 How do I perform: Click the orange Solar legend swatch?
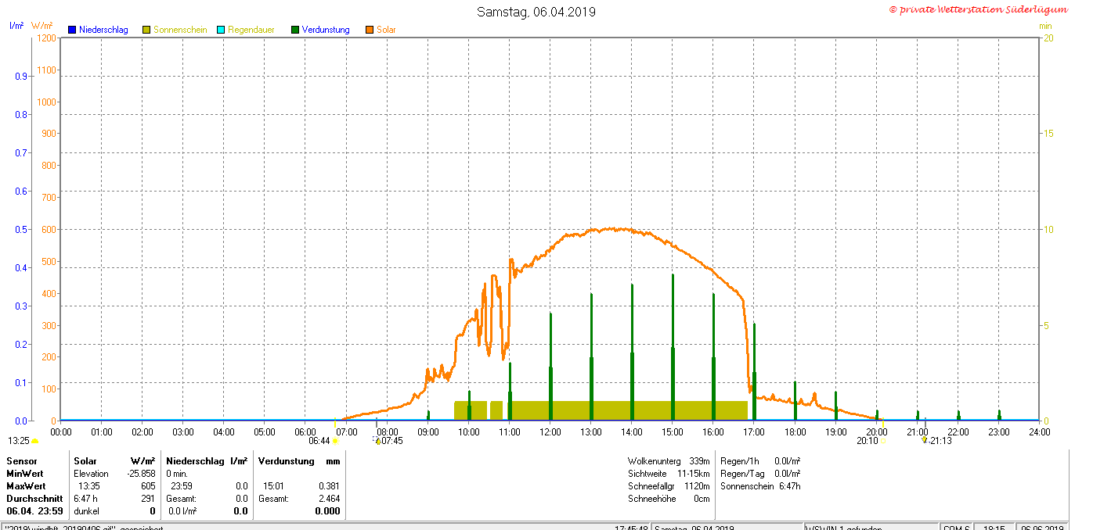click(370, 30)
